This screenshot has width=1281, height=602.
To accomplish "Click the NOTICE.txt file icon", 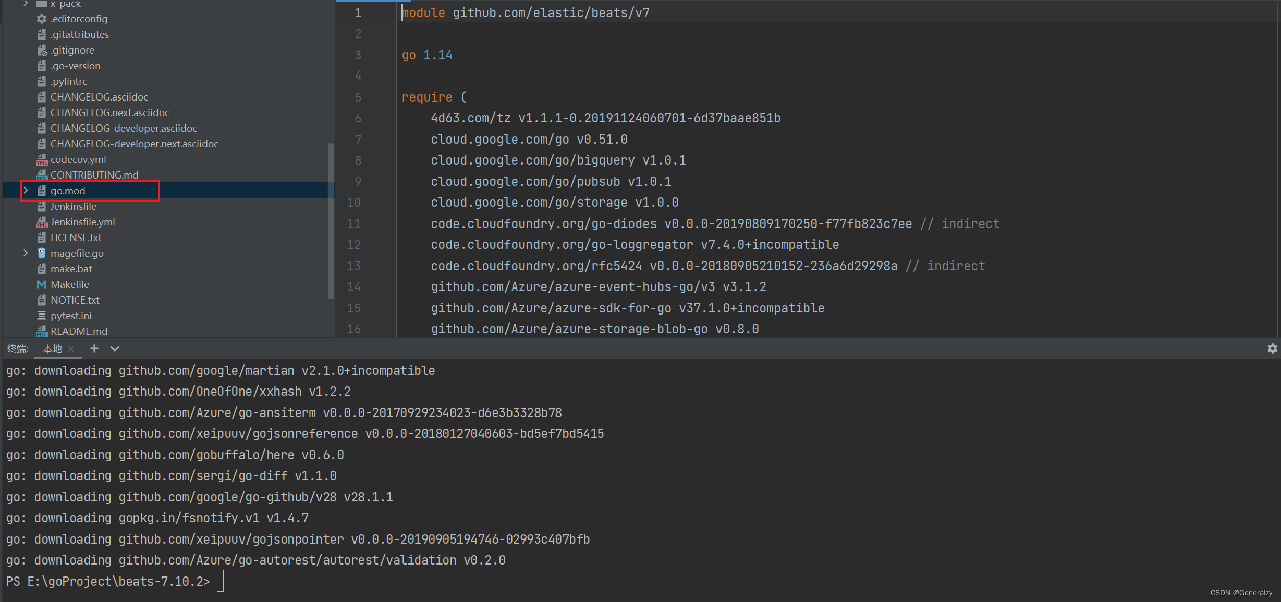I will coord(42,300).
